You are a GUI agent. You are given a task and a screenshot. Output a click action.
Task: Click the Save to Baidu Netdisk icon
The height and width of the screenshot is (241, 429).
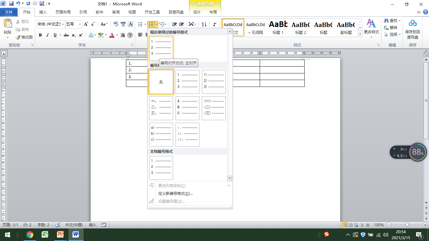(x=413, y=24)
